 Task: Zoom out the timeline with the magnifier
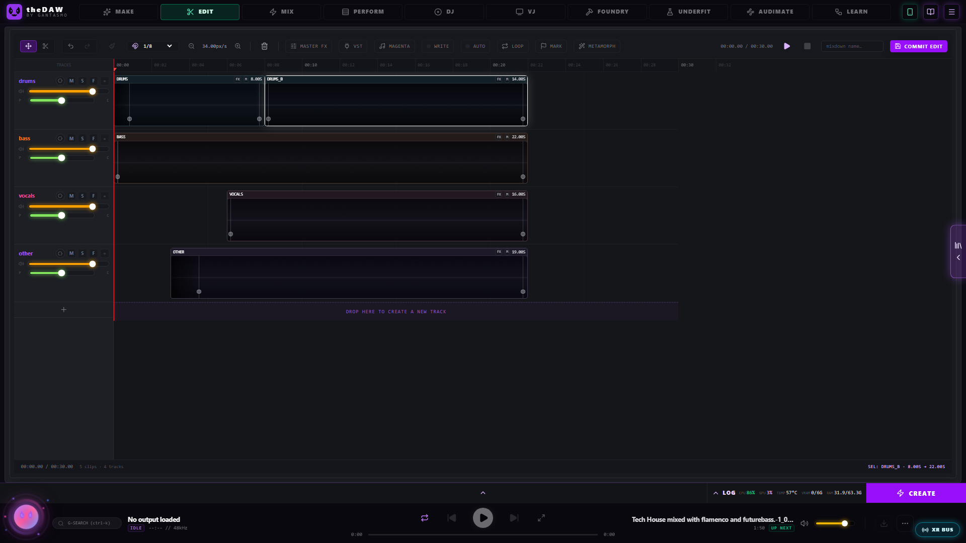pos(192,46)
